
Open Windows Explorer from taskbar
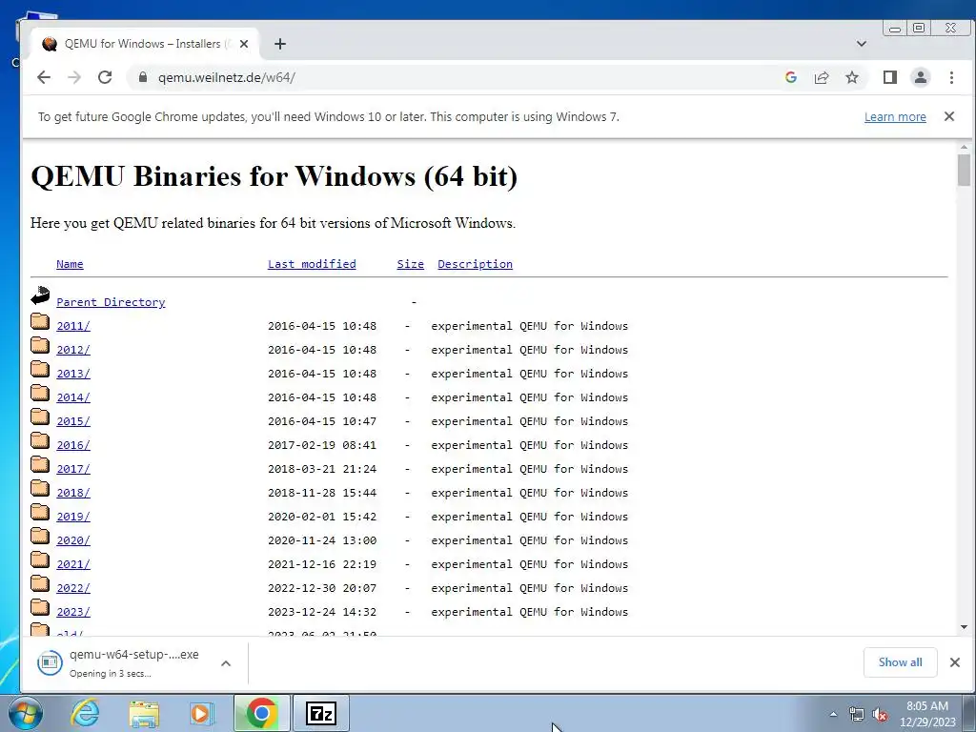(x=144, y=713)
